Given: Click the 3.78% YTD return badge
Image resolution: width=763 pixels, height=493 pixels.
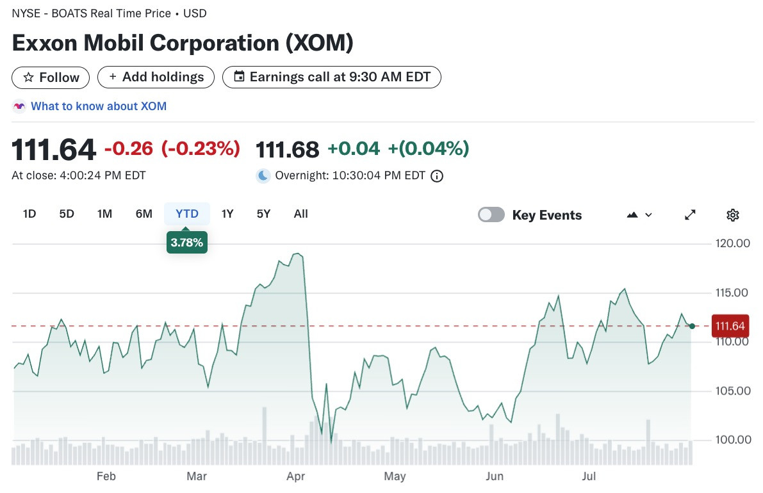Looking at the screenshot, I should point(187,242).
